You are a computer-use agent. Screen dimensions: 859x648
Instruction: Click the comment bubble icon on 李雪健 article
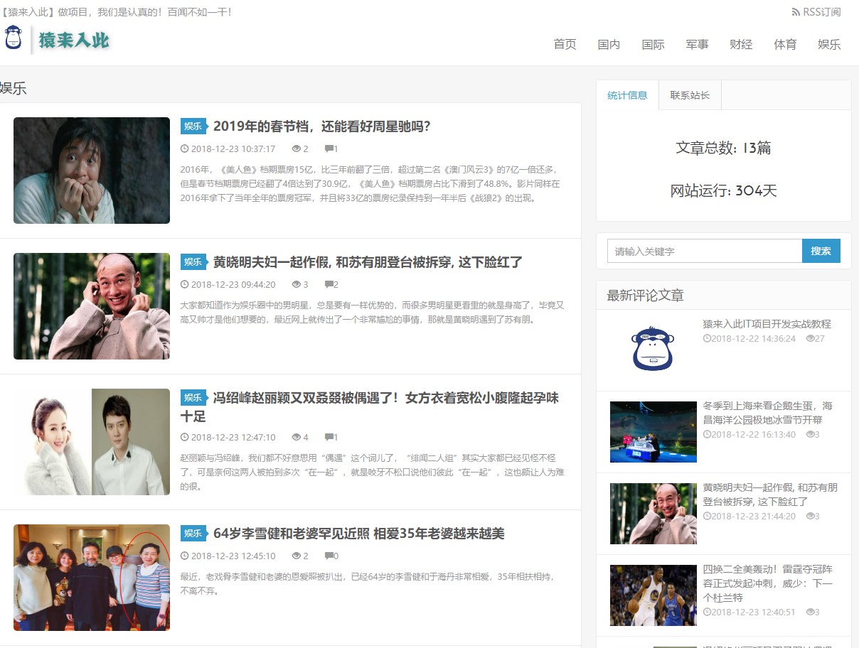point(328,555)
